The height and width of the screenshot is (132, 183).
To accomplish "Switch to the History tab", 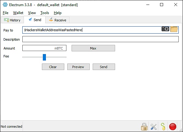I will click(12, 20).
